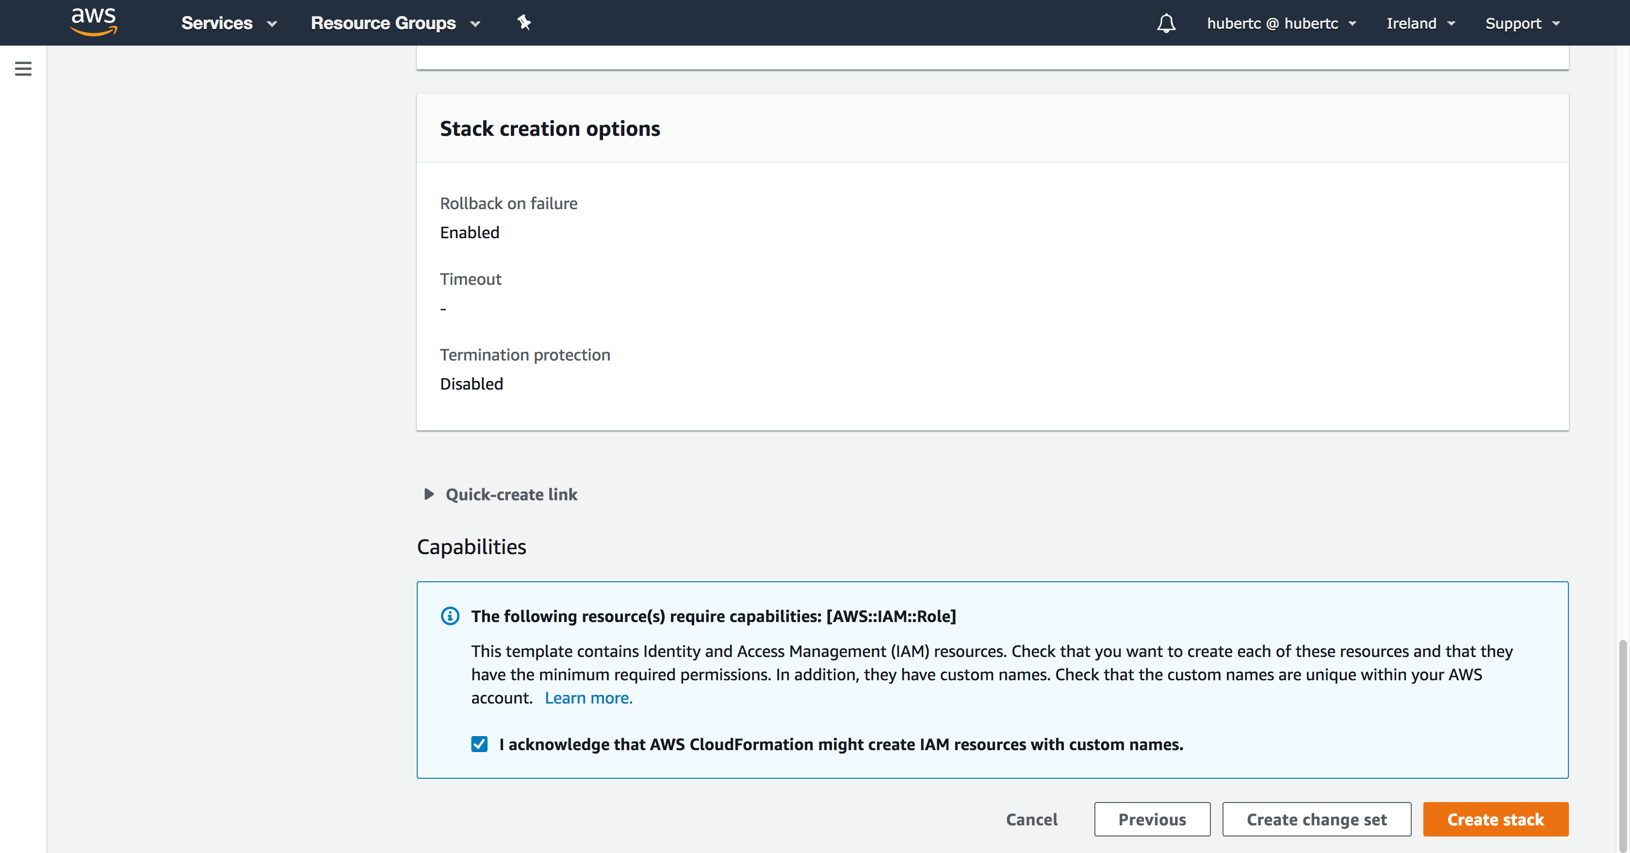Open the pin shortcuts icon
Image resolution: width=1630 pixels, height=853 pixels.
[524, 23]
